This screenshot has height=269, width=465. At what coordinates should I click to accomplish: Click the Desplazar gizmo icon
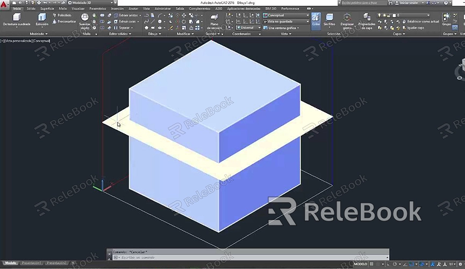coord(347,17)
